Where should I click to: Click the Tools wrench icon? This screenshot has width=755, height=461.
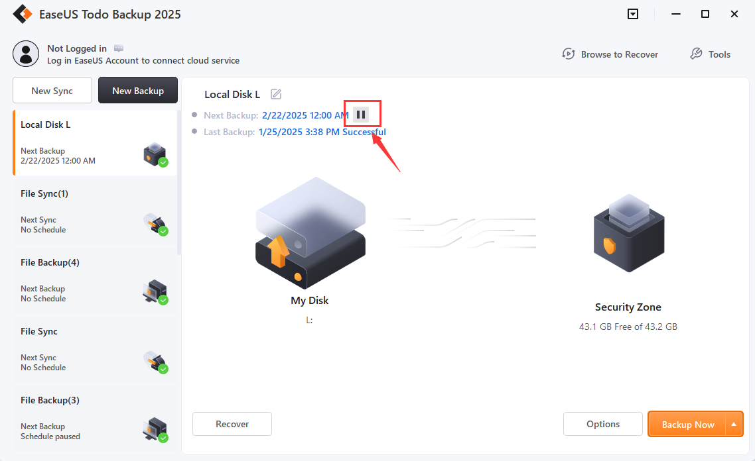[696, 54]
